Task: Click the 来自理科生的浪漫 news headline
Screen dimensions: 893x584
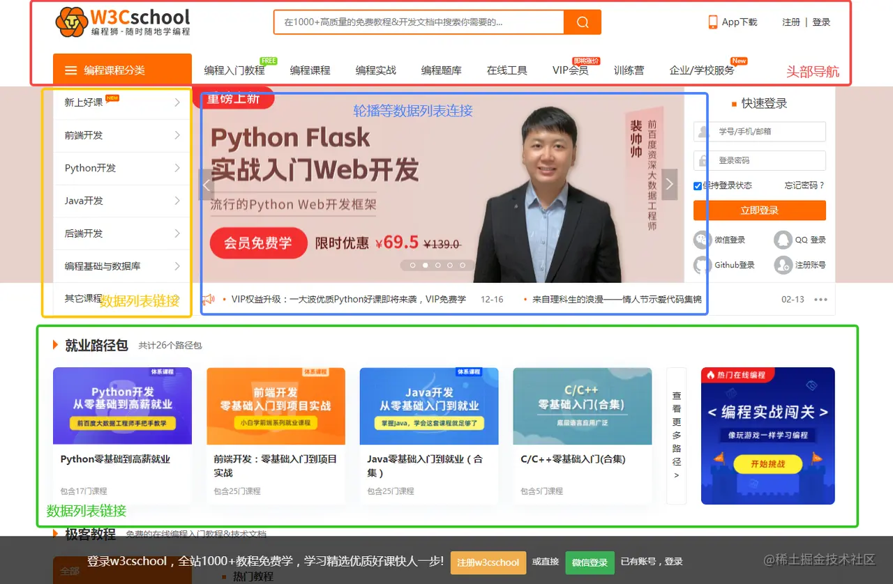Action: coord(617,300)
